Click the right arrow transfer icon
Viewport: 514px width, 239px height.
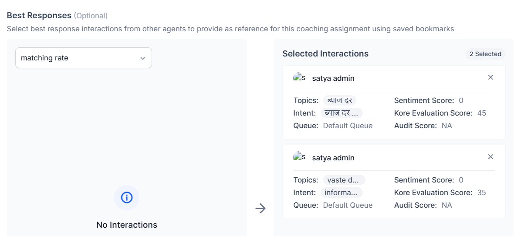[x=260, y=209]
